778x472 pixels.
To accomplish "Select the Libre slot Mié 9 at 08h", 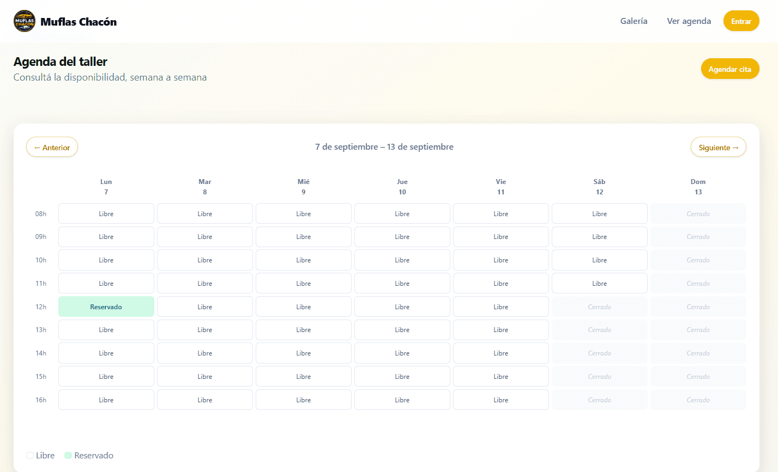I will pyautogui.click(x=304, y=214).
